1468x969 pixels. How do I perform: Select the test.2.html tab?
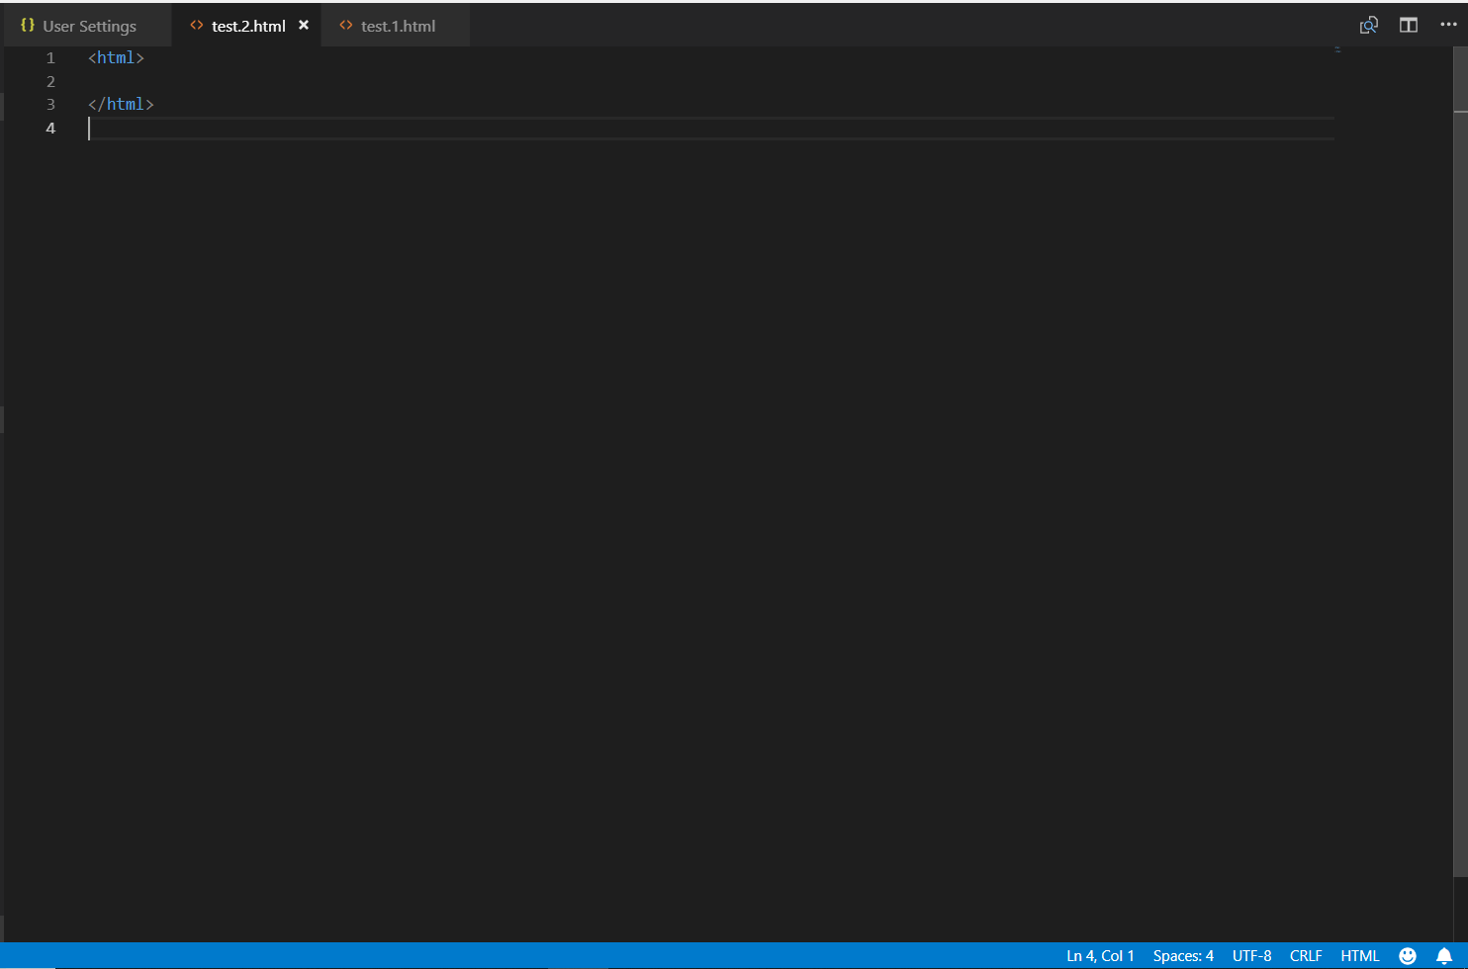[x=247, y=26]
